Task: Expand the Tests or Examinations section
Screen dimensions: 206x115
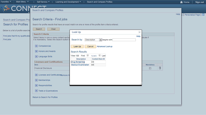Action: click(x=36, y=91)
